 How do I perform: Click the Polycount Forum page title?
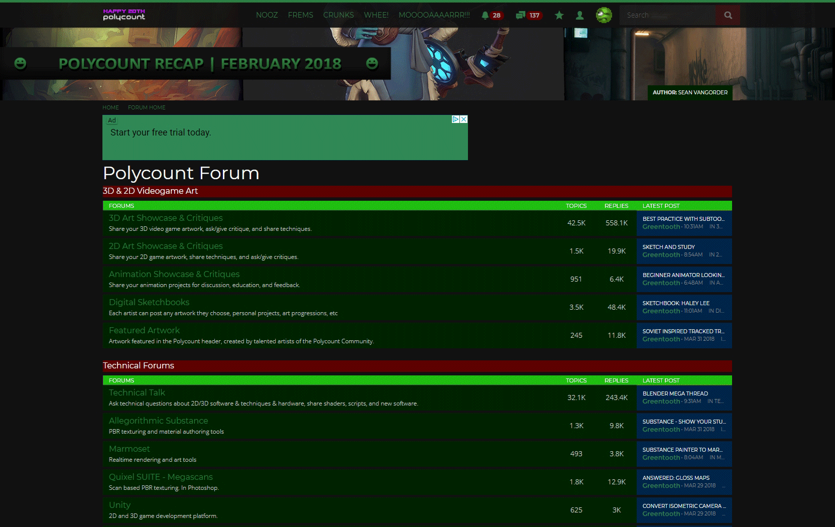coord(181,173)
